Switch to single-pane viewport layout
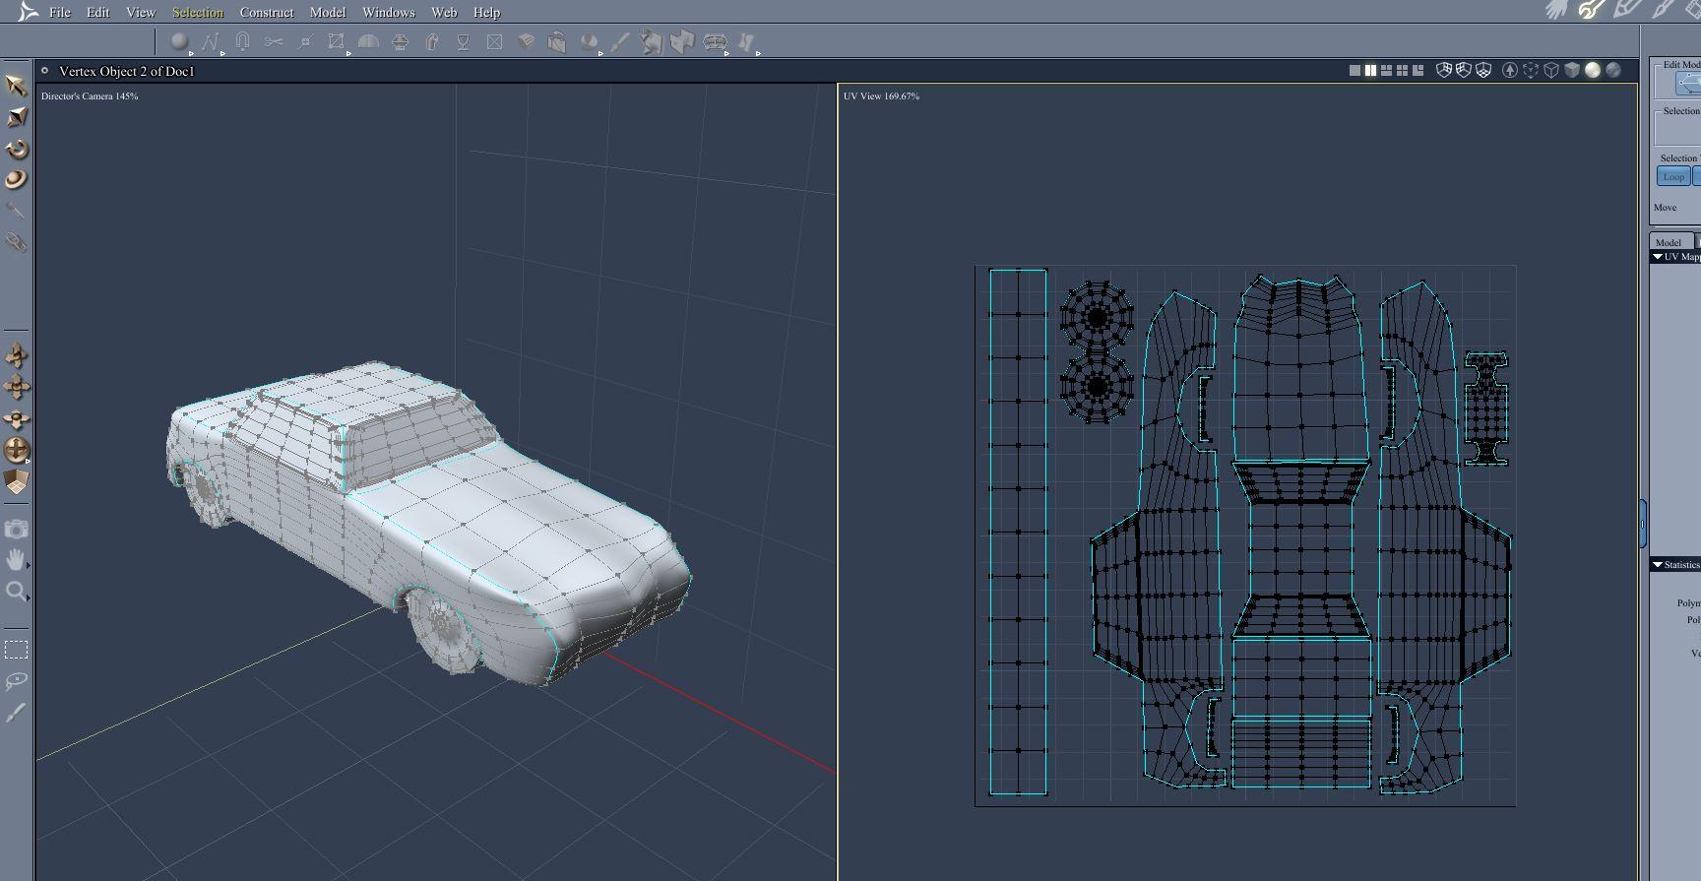 (1354, 71)
